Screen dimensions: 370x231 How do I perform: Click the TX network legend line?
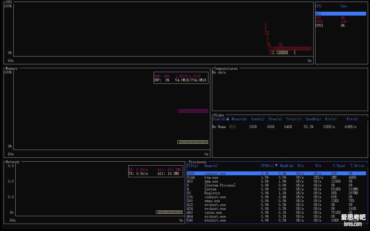[x=154, y=174]
